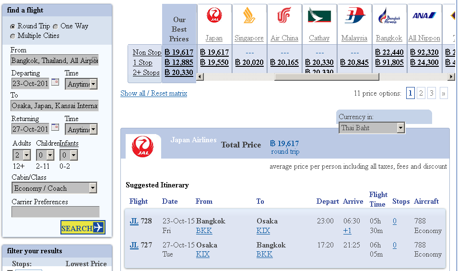This screenshot has width=458, height=271.
Task: Click the Singapore airline name link
Action: pyautogui.click(x=249, y=38)
